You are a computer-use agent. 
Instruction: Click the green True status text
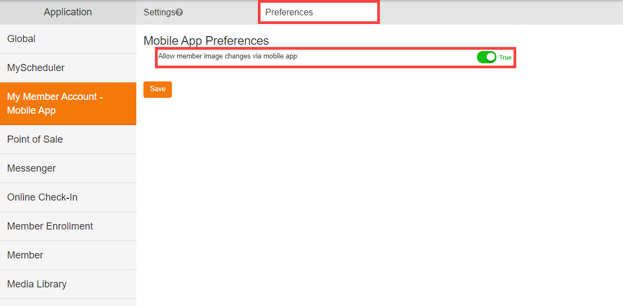tap(505, 57)
